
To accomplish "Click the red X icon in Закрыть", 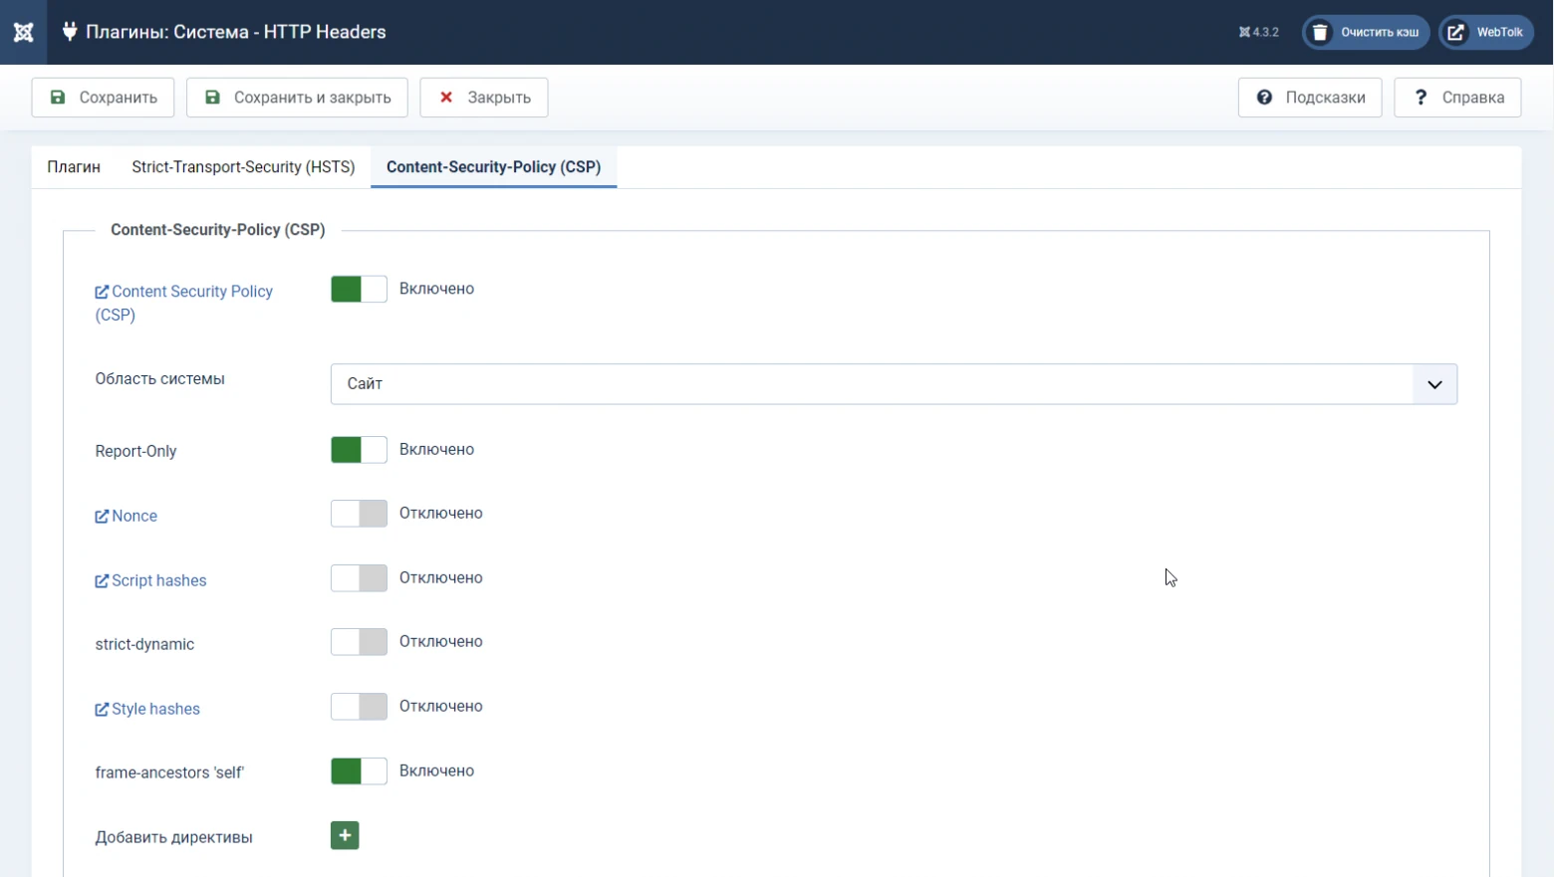I will click(446, 98).
